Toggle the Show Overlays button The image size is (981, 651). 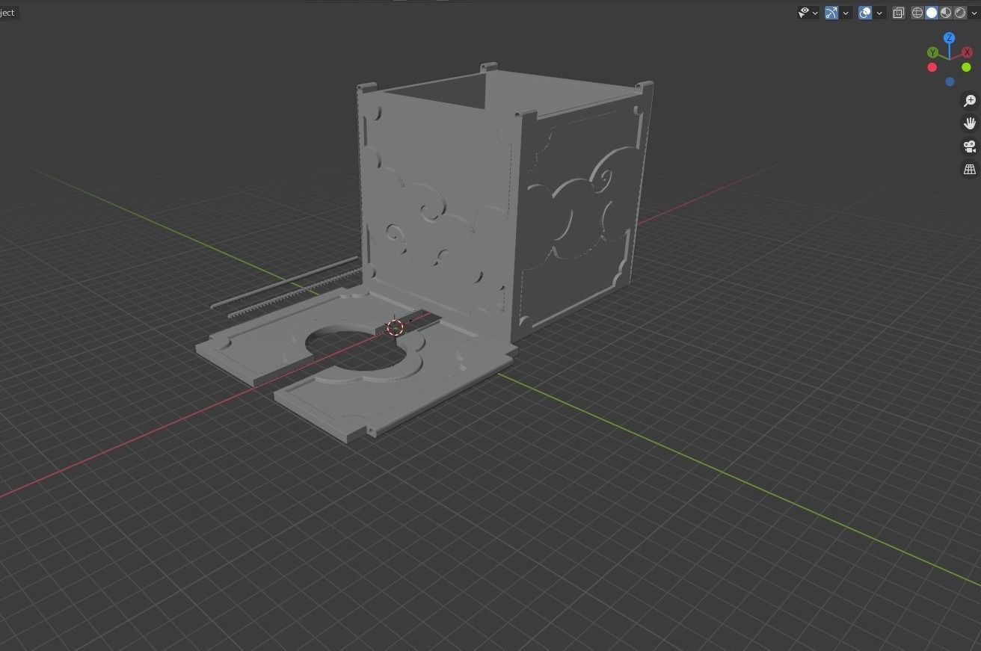click(865, 13)
